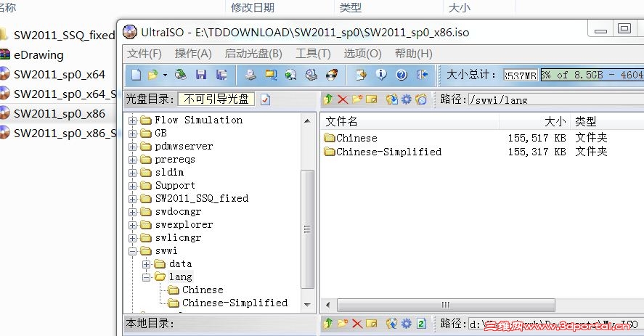The height and width of the screenshot is (336, 644).
Task: Click New Folder icon in image pane toolbar
Action: 357,99
